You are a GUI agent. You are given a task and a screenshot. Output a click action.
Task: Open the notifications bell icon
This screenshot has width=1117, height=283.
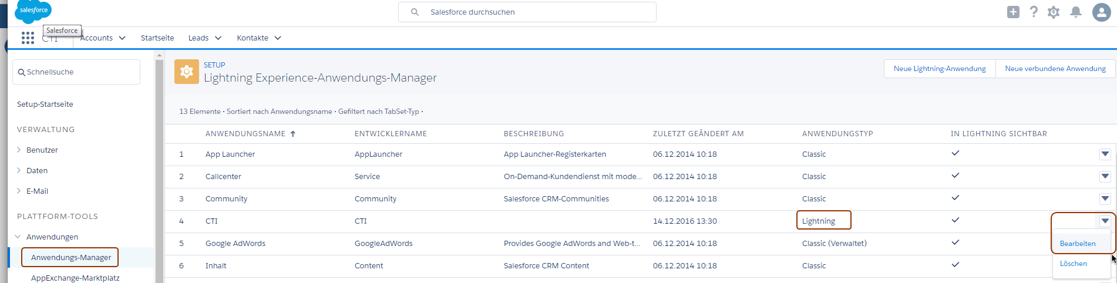click(1075, 12)
